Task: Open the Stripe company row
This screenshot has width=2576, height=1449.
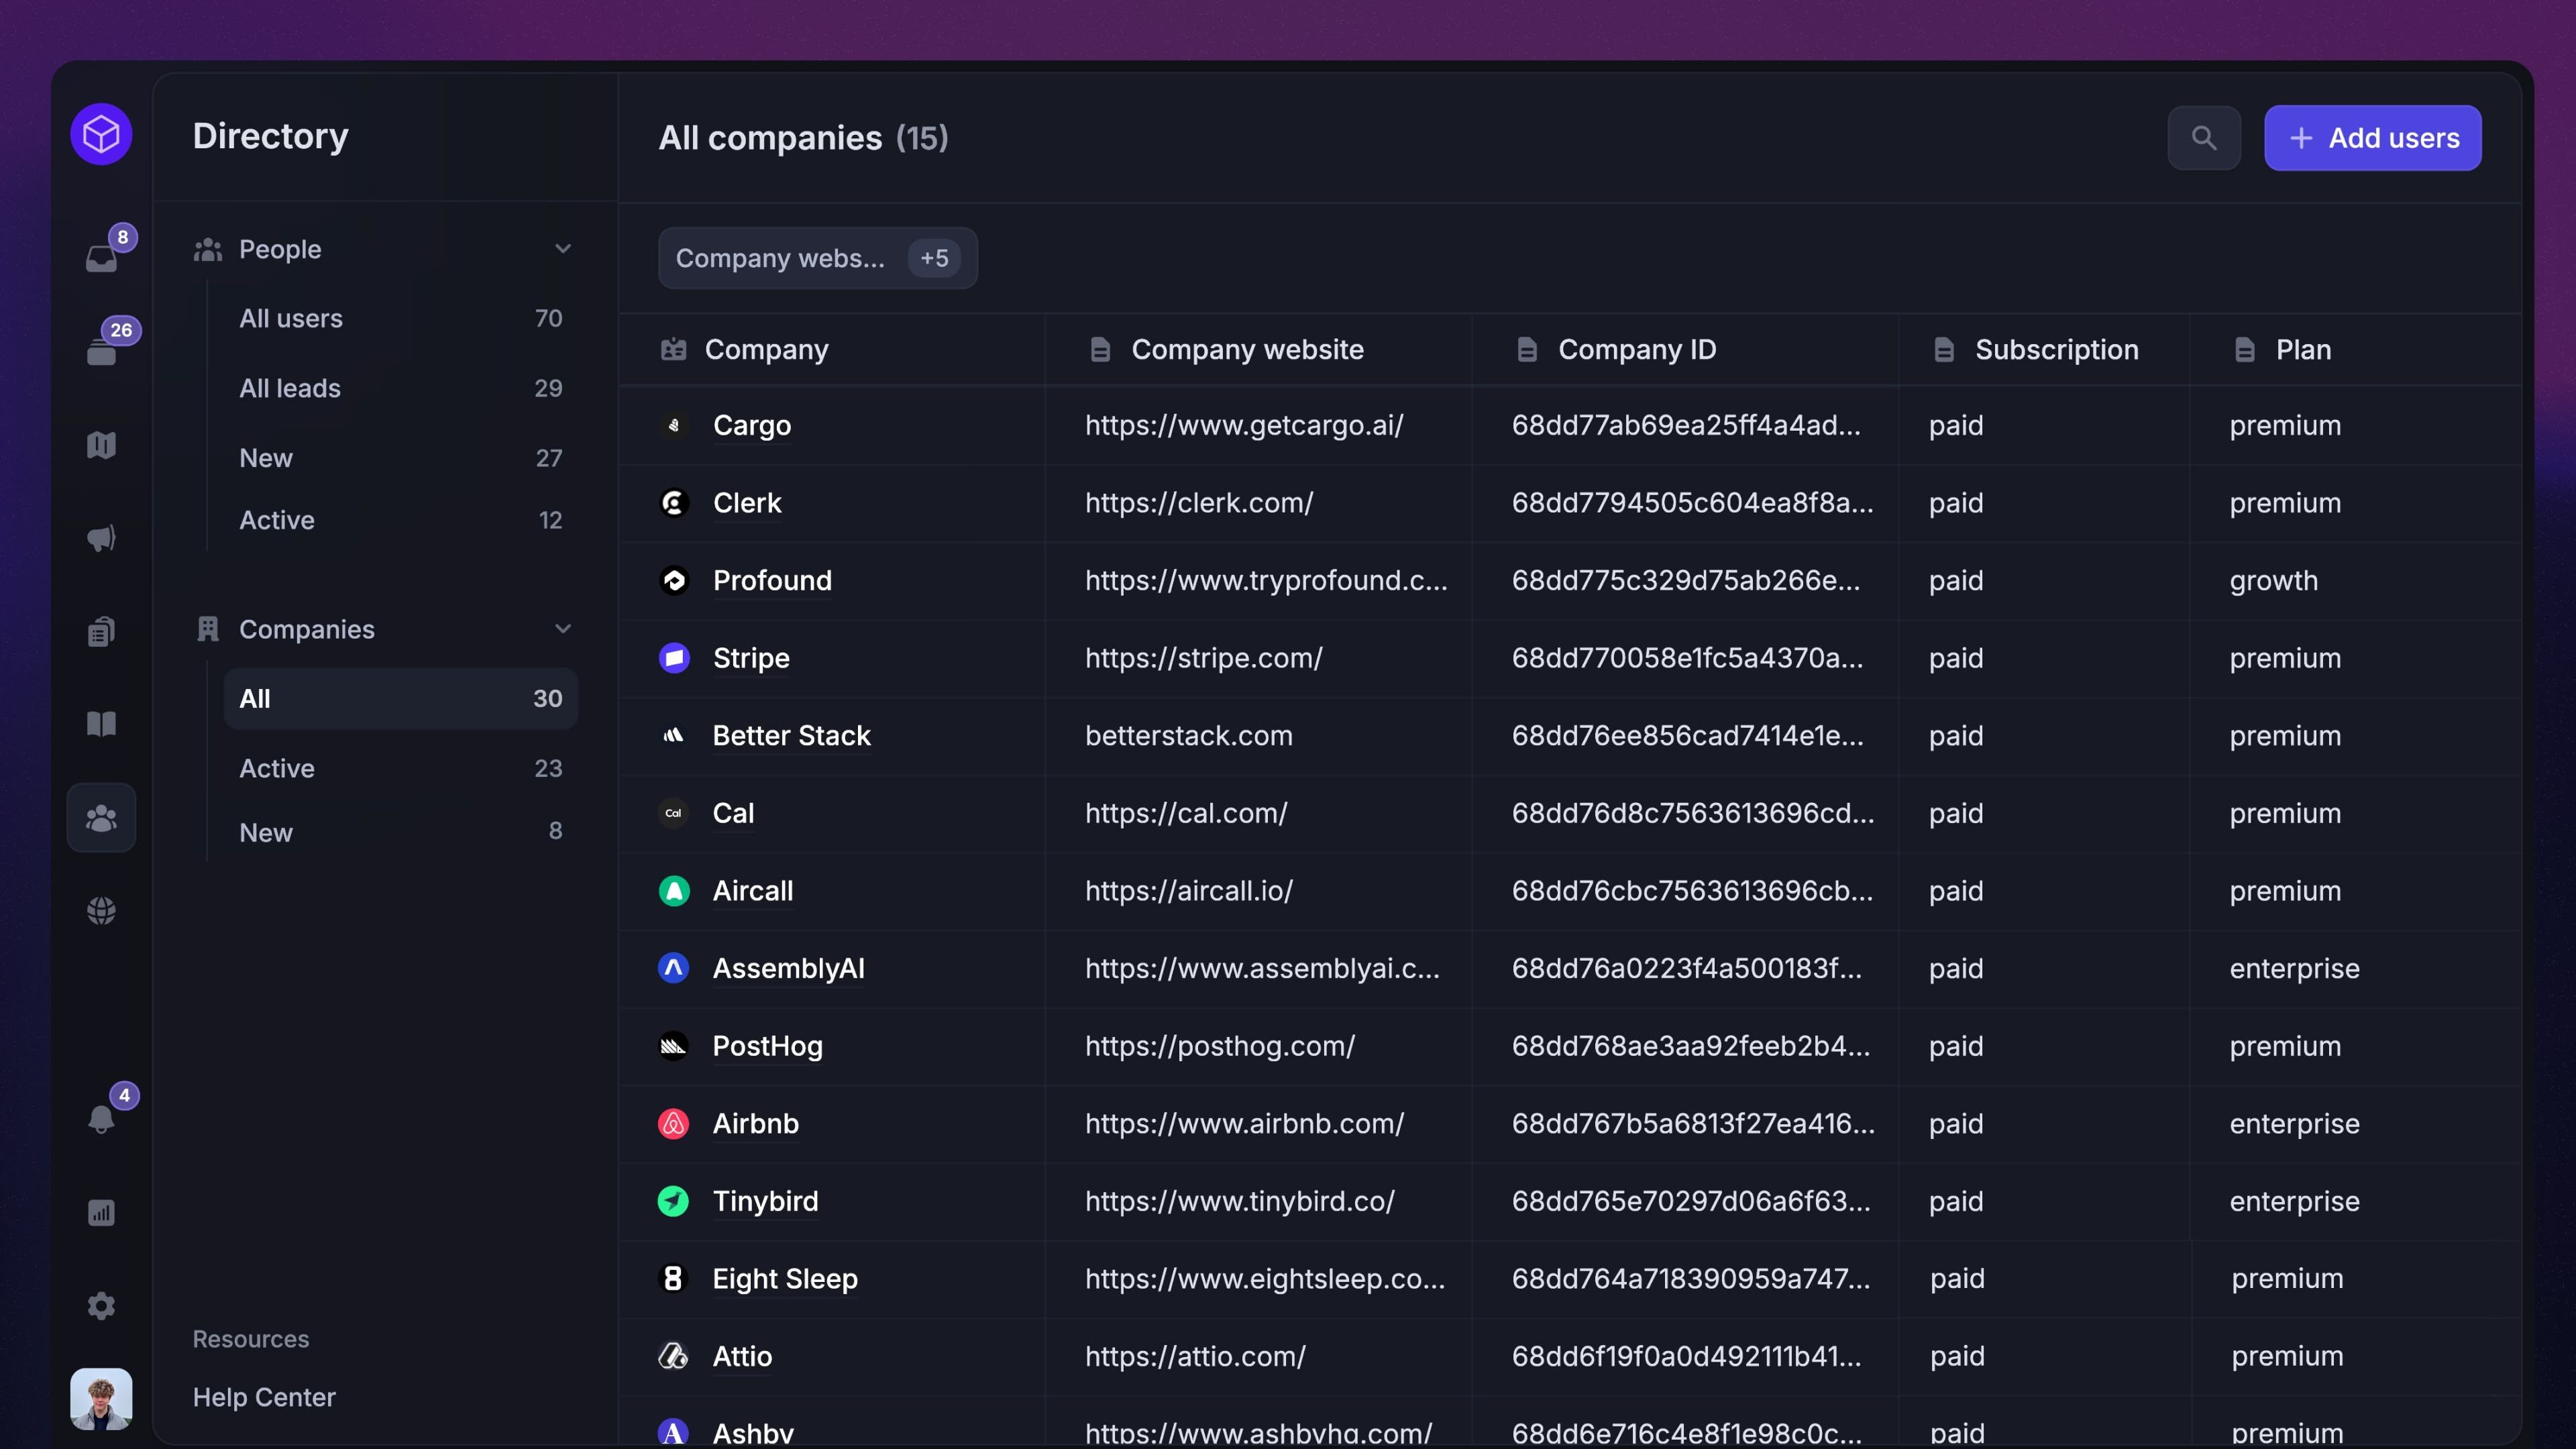Action: click(x=751, y=658)
